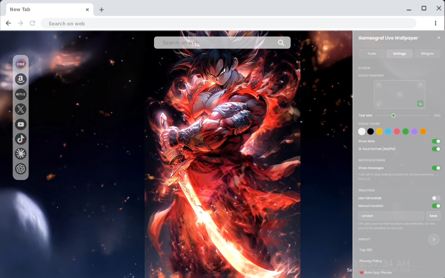Click the Text size slider handle
Image resolution: width=445 pixels, height=278 pixels.
pyautogui.click(x=394, y=115)
